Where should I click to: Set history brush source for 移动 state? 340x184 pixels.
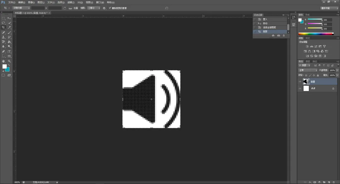point(255,23)
